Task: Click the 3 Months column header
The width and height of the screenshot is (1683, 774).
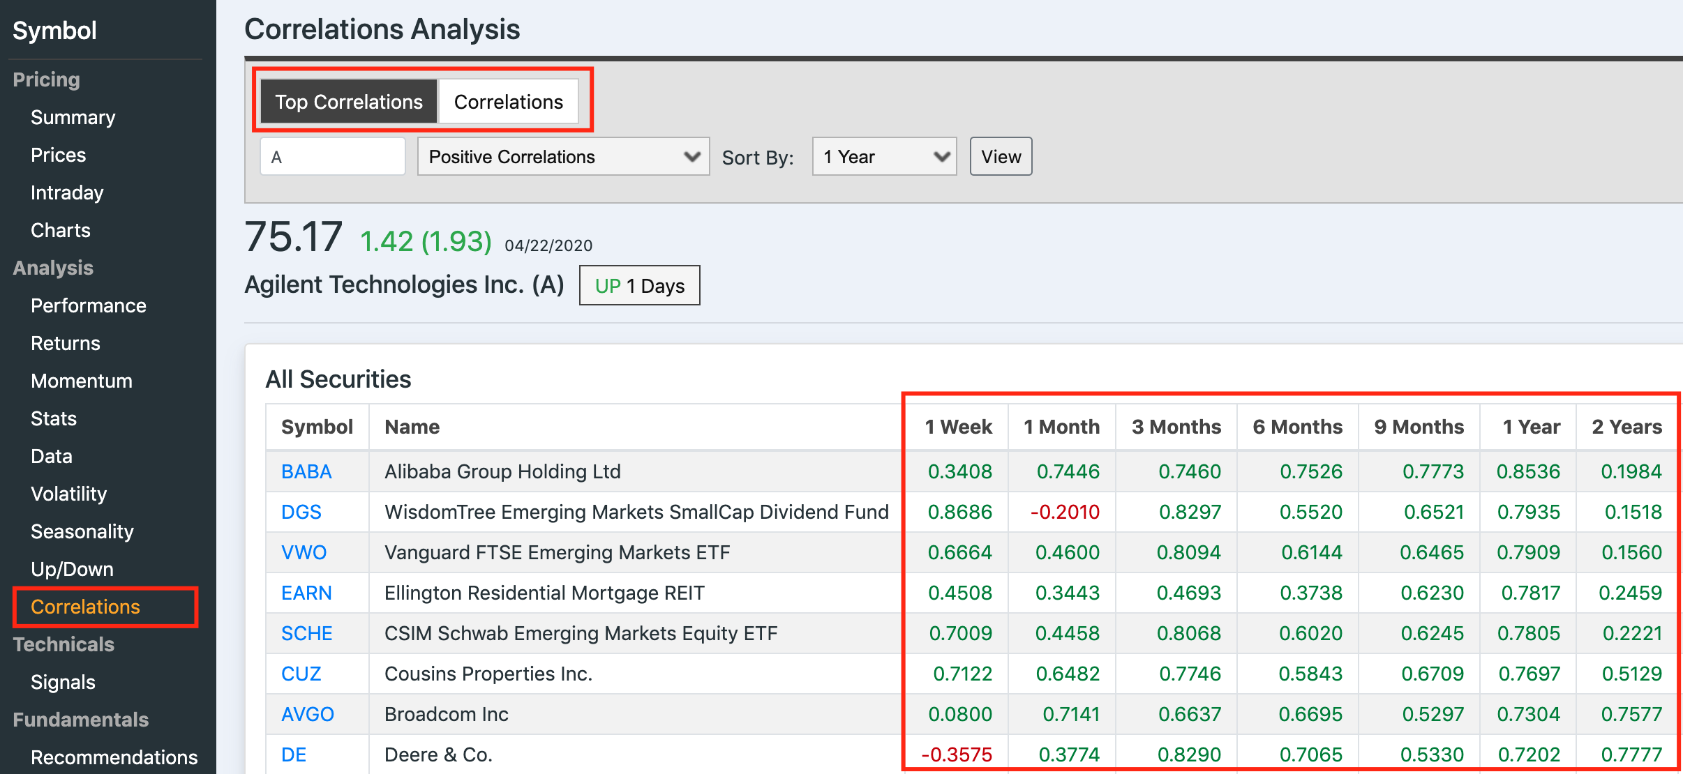Action: point(1176,427)
